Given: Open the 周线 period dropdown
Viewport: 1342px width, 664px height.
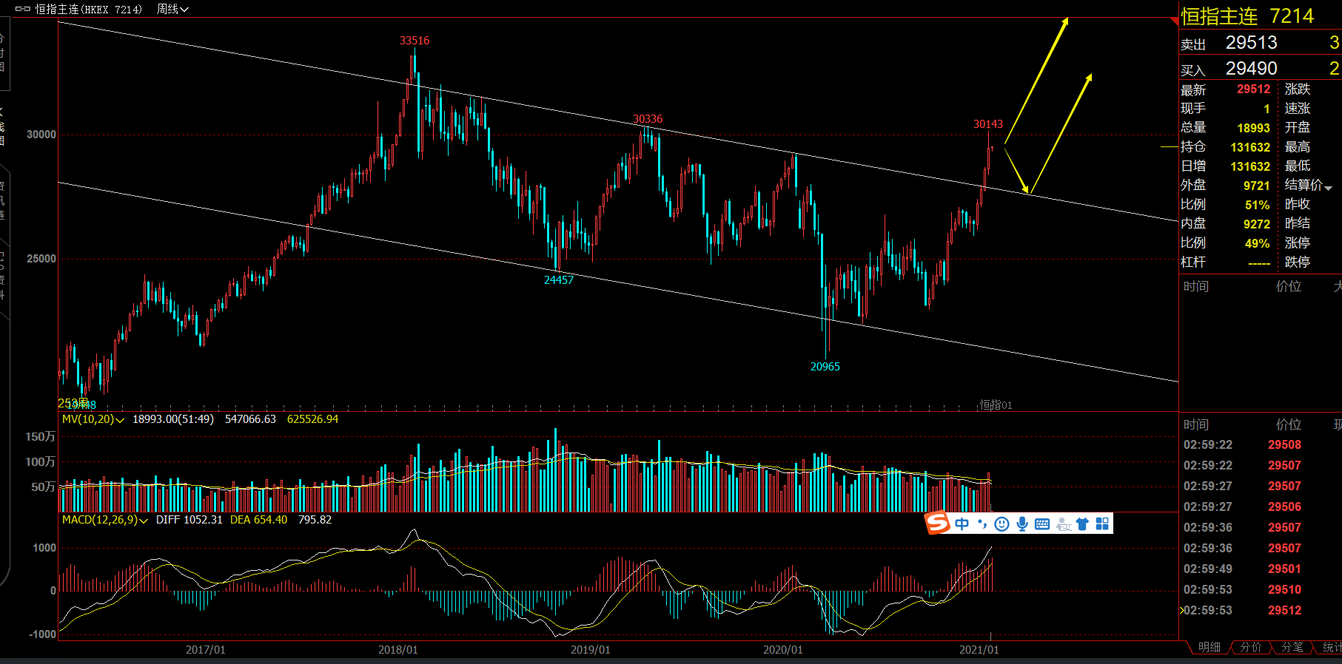Looking at the screenshot, I should coord(172,9).
